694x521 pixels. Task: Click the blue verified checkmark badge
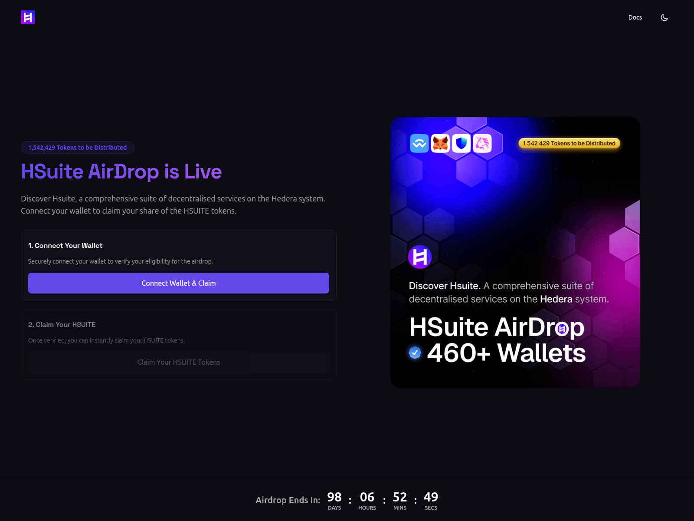[415, 353]
